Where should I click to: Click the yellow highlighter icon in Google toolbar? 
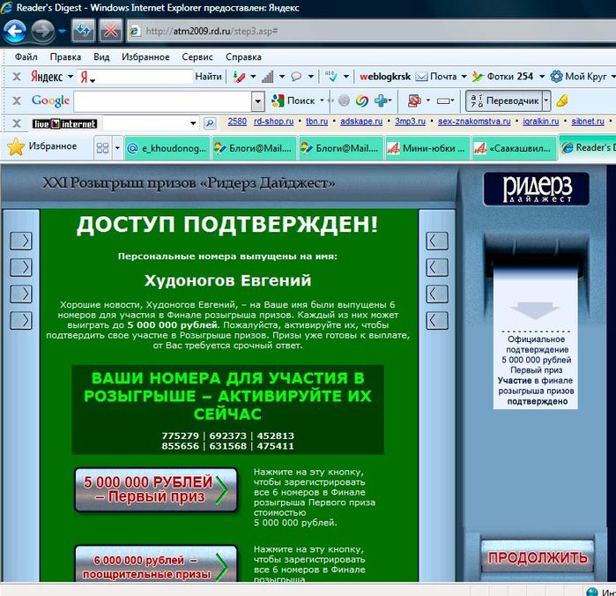pyautogui.click(x=562, y=101)
